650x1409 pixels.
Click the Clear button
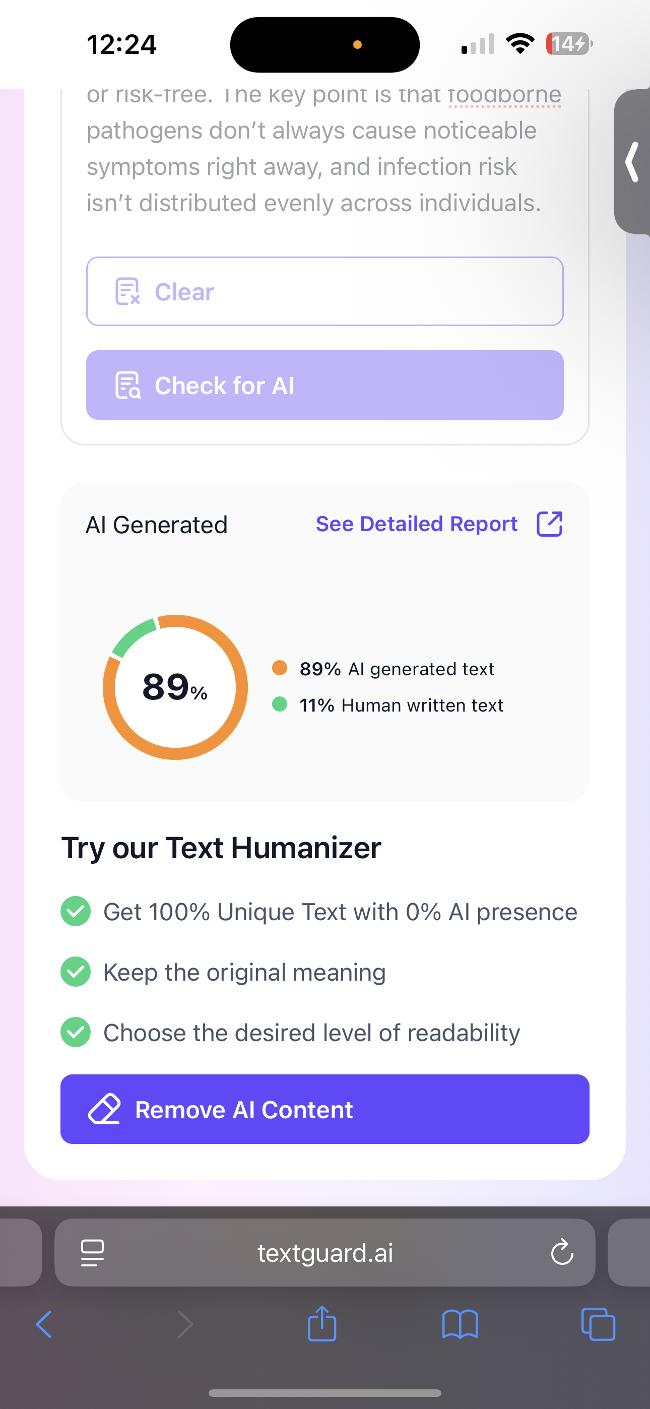coord(325,292)
